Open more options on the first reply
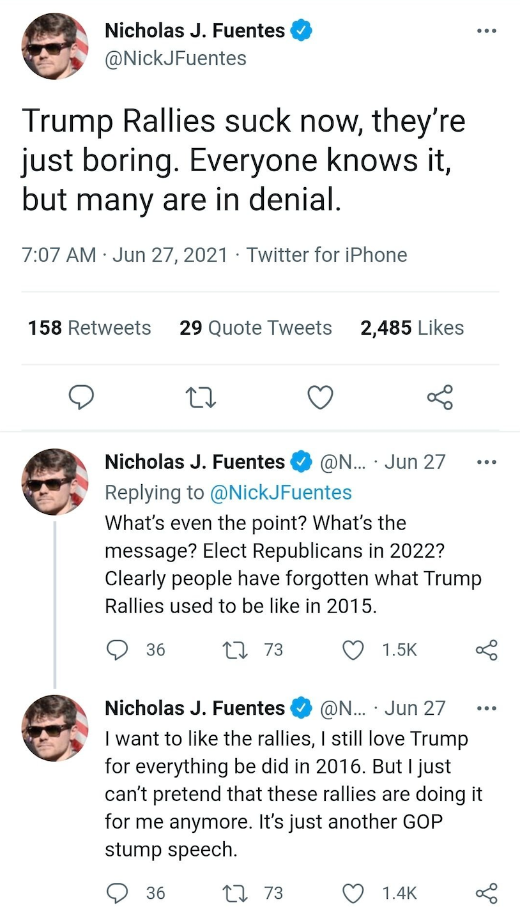The height and width of the screenshot is (916, 520). (487, 462)
